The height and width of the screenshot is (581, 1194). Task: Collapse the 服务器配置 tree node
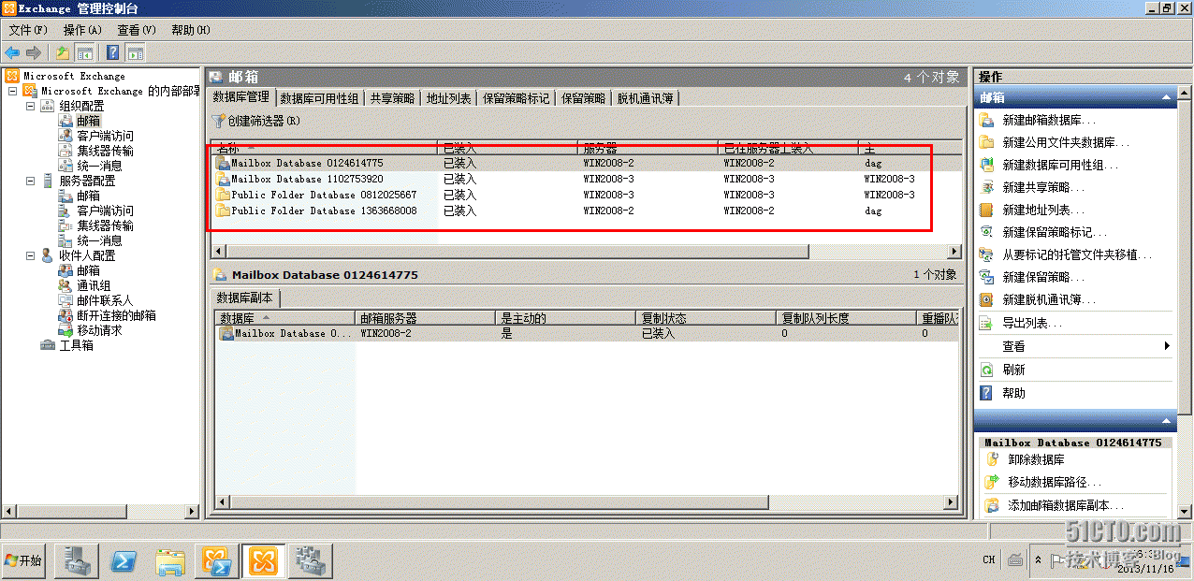pyautogui.click(x=30, y=181)
